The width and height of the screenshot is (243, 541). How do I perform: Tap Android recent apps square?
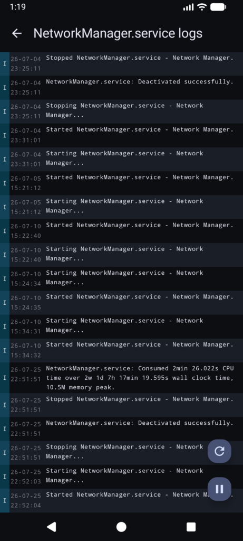click(x=191, y=527)
